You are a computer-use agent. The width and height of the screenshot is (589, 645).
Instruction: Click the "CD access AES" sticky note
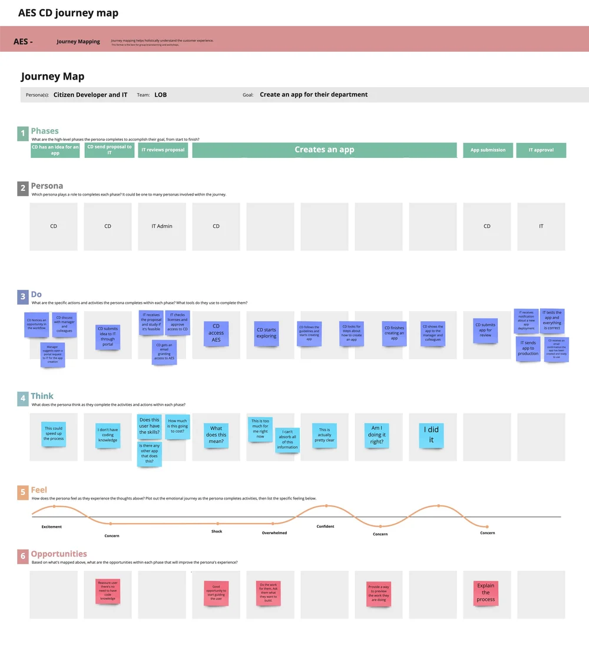pyautogui.click(x=216, y=333)
